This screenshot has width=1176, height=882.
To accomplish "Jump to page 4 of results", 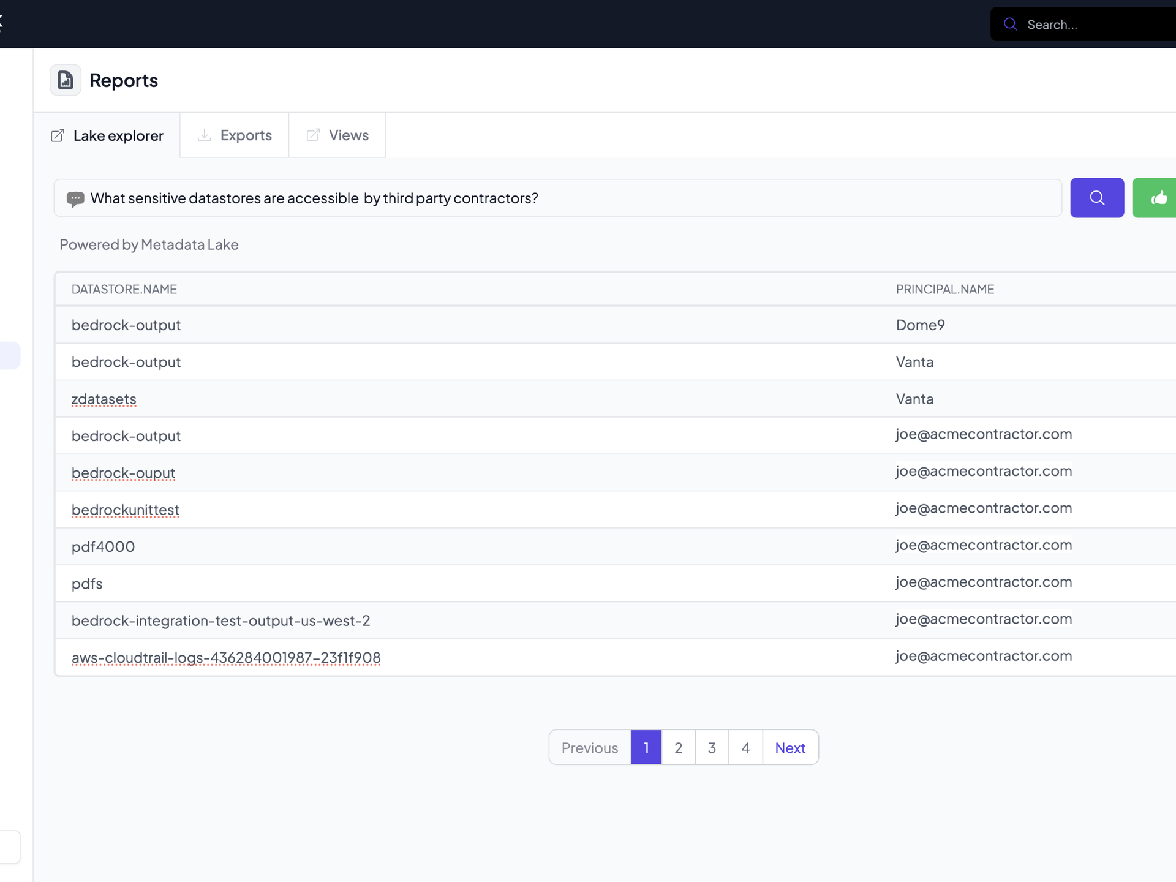I will [x=745, y=748].
